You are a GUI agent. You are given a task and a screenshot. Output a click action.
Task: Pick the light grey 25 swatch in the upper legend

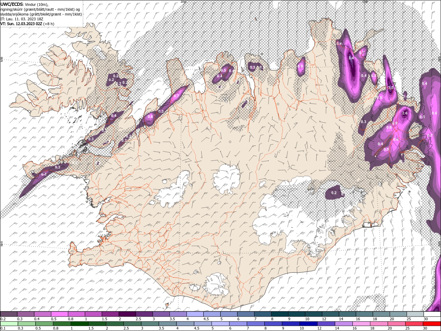tap(416, 314)
